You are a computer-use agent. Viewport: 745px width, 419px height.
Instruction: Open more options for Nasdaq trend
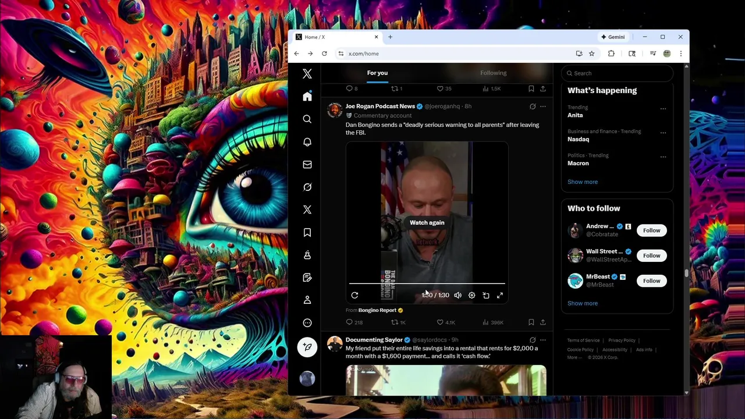(663, 133)
